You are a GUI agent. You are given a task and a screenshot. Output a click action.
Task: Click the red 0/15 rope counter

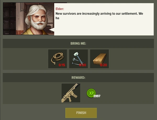[62, 65]
